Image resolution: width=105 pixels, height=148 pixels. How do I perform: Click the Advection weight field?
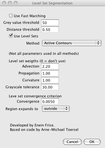click(50, 66)
